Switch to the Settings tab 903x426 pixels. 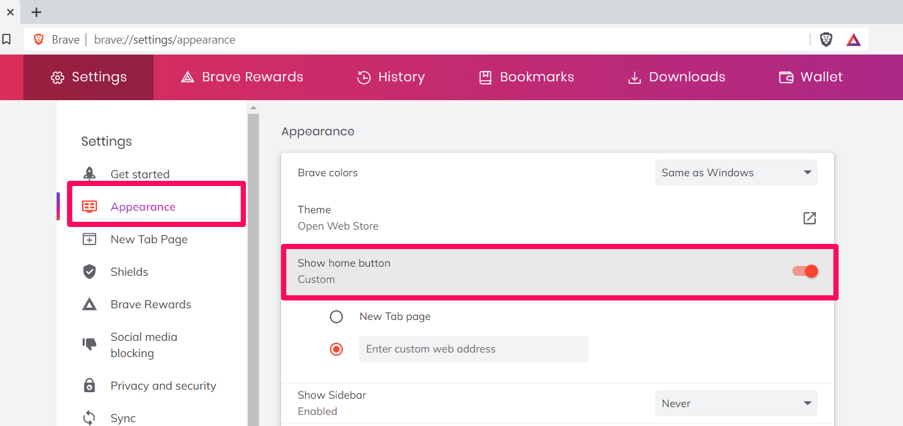click(88, 77)
